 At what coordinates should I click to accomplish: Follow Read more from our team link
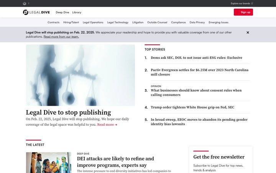click(61, 37)
